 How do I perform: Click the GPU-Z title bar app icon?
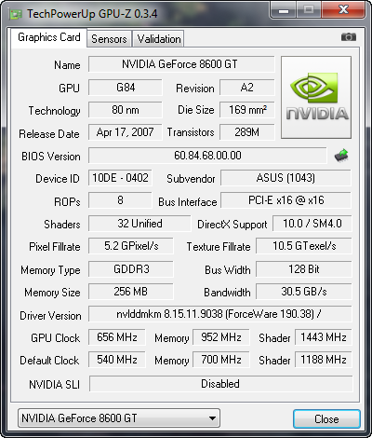tap(16, 15)
